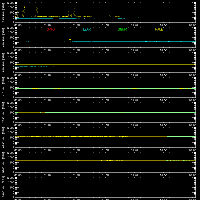Click the 100 tick label on 610 MHz panel
Viewport: 200px width, 200px height.
(12, 62)
